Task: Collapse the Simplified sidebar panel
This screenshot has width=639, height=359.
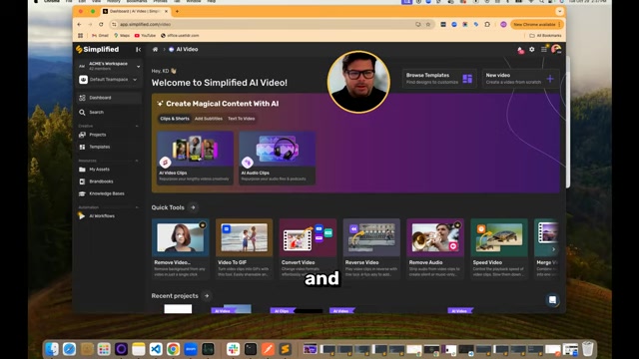Action: click(x=138, y=49)
